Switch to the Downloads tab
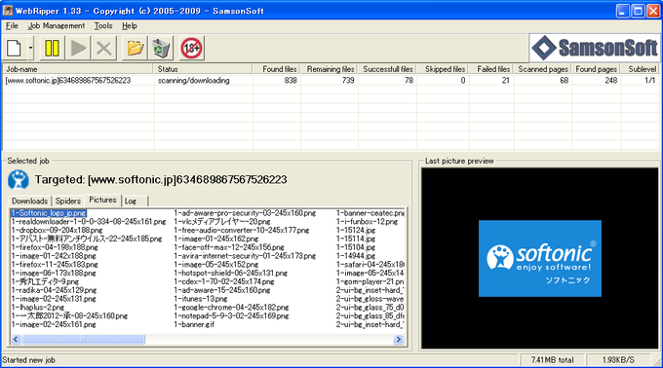The image size is (663, 368). coord(29,201)
